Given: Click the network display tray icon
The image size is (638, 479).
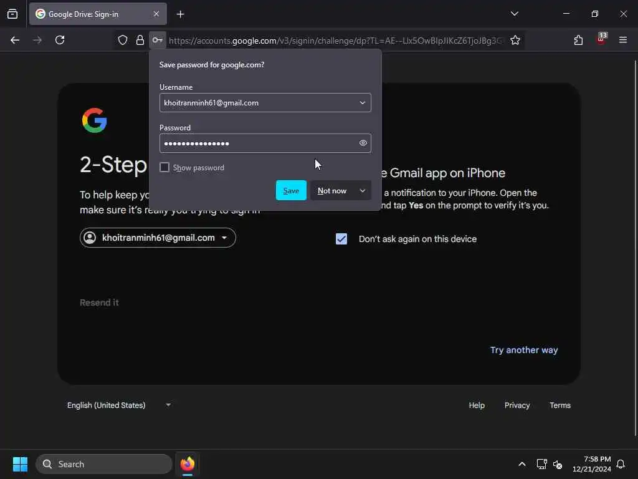Looking at the screenshot, I should pyautogui.click(x=541, y=464).
